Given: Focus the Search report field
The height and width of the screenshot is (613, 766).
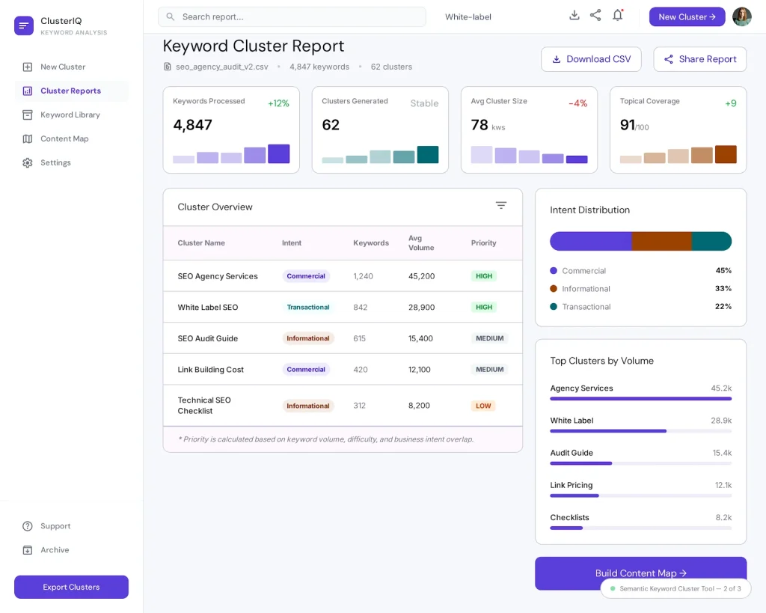Looking at the screenshot, I should pos(292,16).
